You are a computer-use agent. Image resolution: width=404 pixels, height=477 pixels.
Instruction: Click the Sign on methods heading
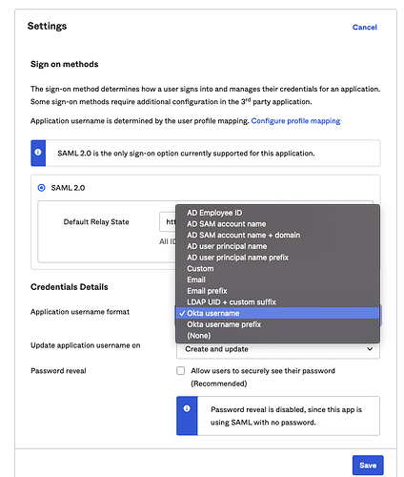65,64
